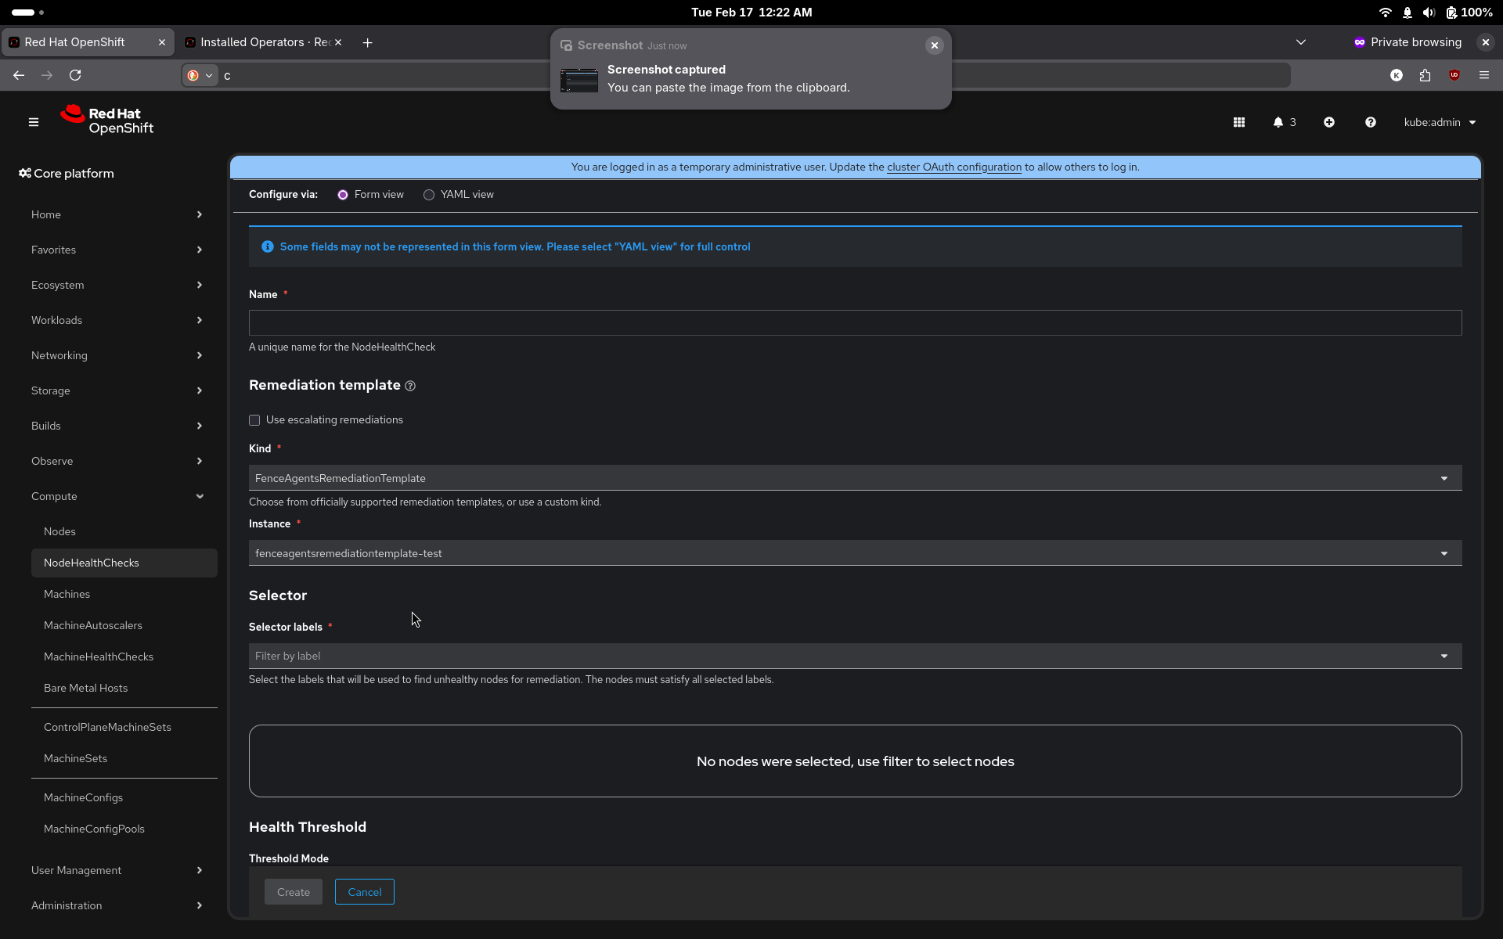
Task: Open MachineHealthChecks in the sidebar
Action: pyautogui.click(x=99, y=657)
